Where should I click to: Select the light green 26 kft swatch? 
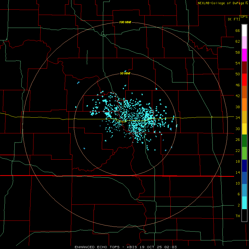click(x=244, y=153)
